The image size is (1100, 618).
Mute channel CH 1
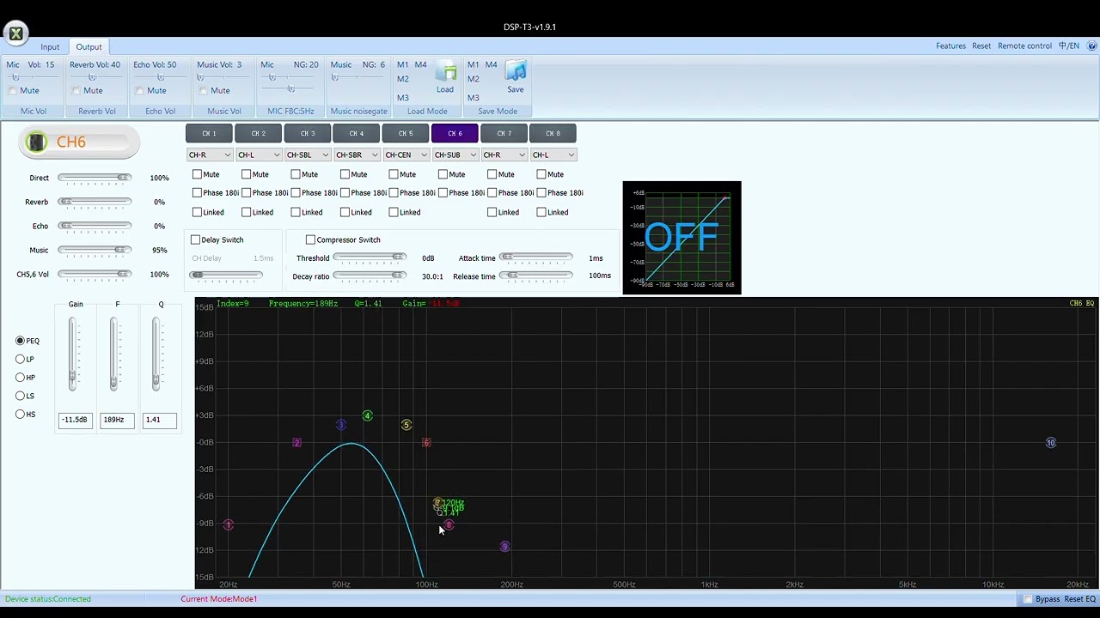[197, 174]
